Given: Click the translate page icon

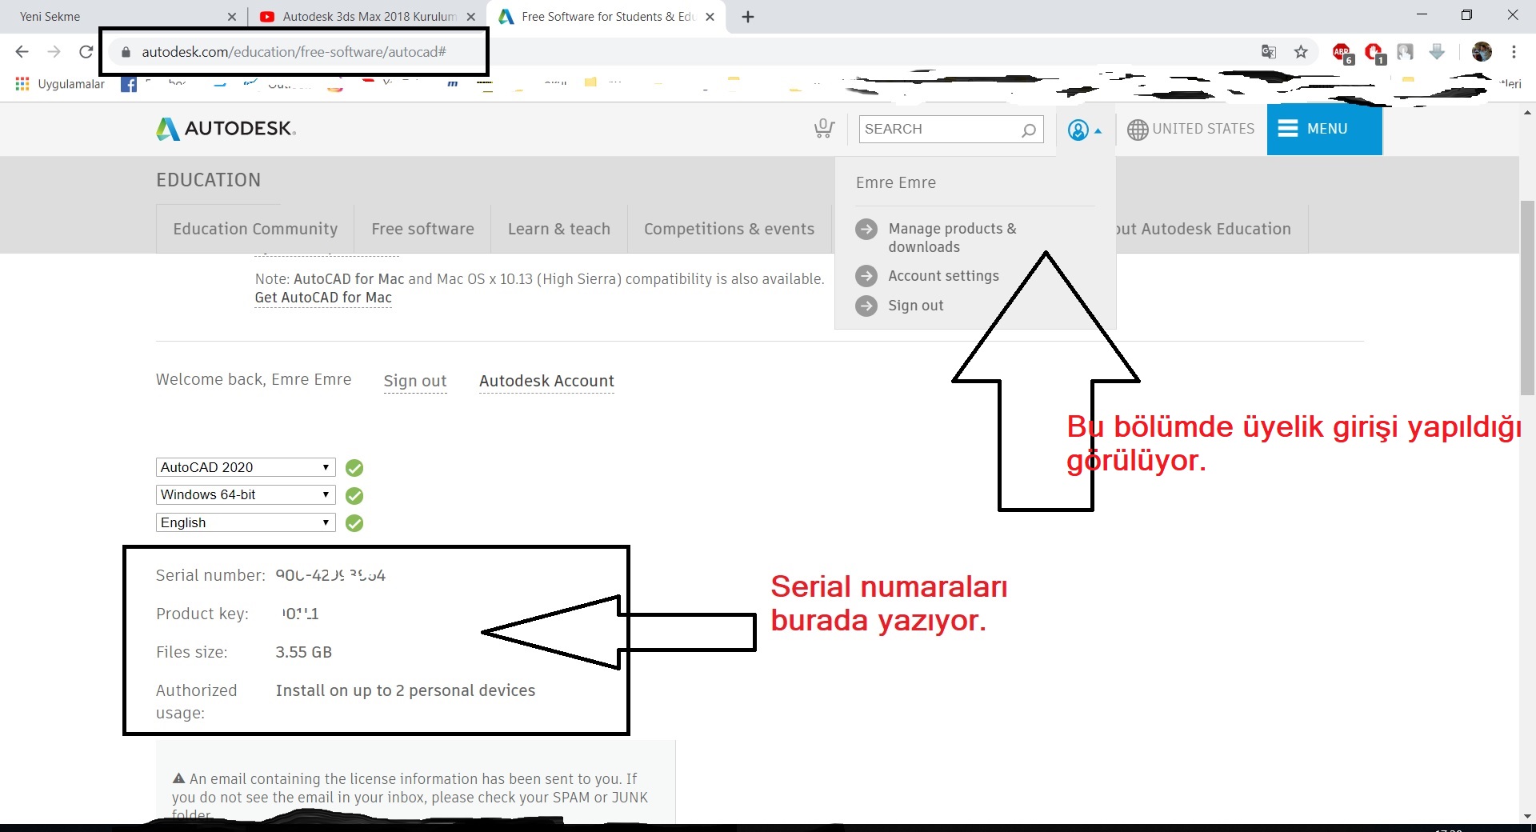Looking at the screenshot, I should click(1268, 52).
